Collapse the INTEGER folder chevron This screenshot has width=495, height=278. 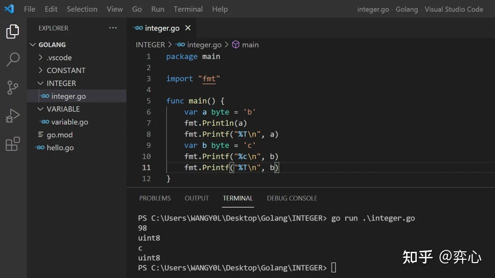click(x=40, y=83)
